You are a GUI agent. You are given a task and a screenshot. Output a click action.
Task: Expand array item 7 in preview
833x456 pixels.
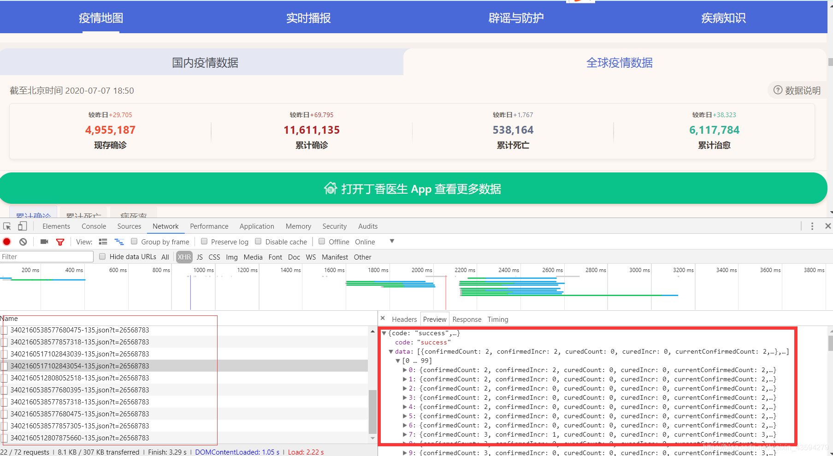click(x=405, y=434)
